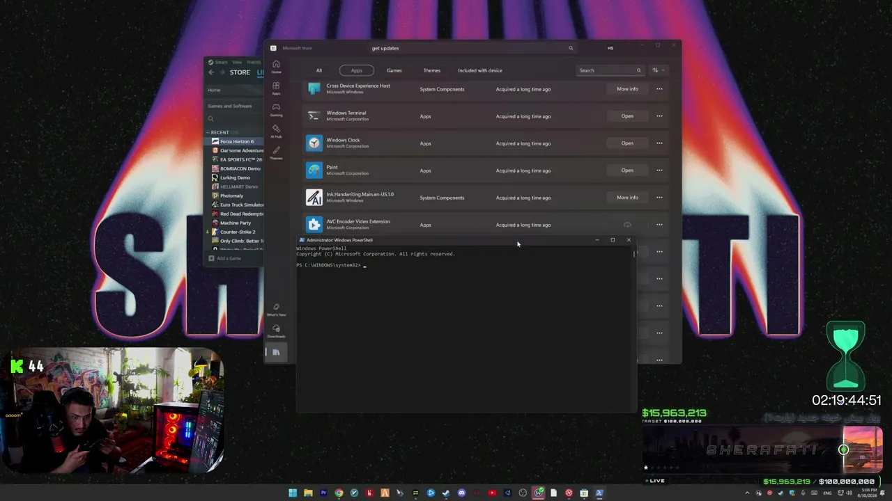Image resolution: width=892 pixels, height=501 pixels.
Task: Open File Explorer from taskbar
Action: pyautogui.click(x=308, y=493)
